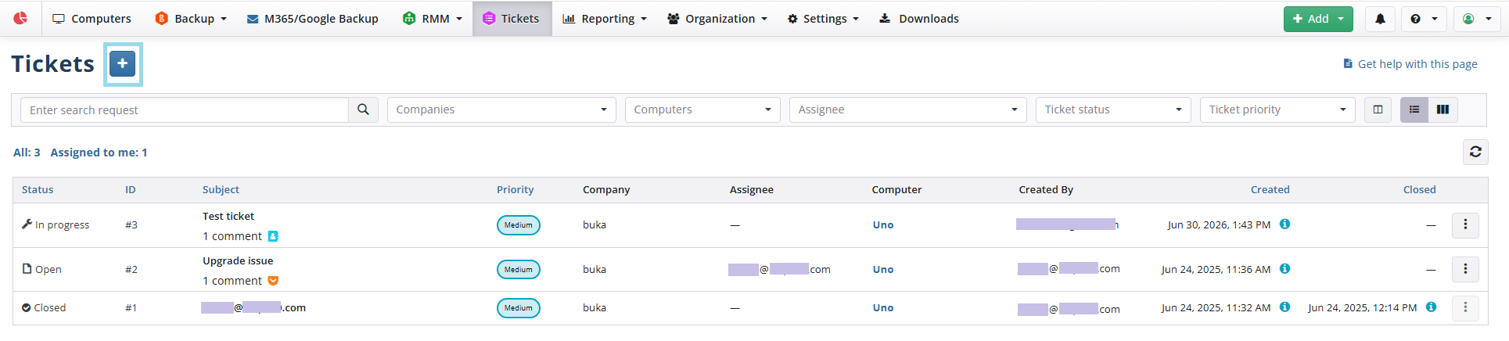This screenshot has height=341, width=1509.
Task: Open the user account menu
Action: 1476,19
